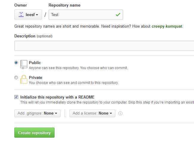Click the Description input field

104,46
